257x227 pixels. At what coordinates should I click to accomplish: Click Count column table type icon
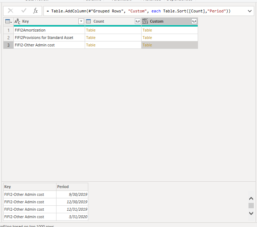pyautogui.click(x=88, y=21)
